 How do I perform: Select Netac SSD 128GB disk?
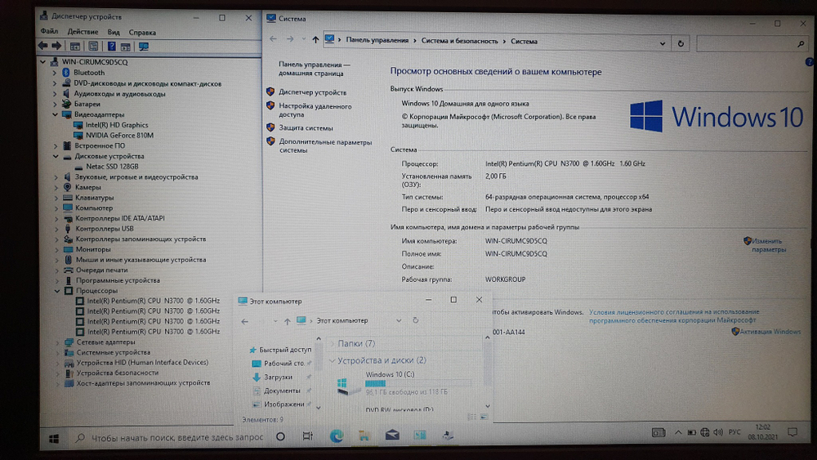tap(112, 167)
